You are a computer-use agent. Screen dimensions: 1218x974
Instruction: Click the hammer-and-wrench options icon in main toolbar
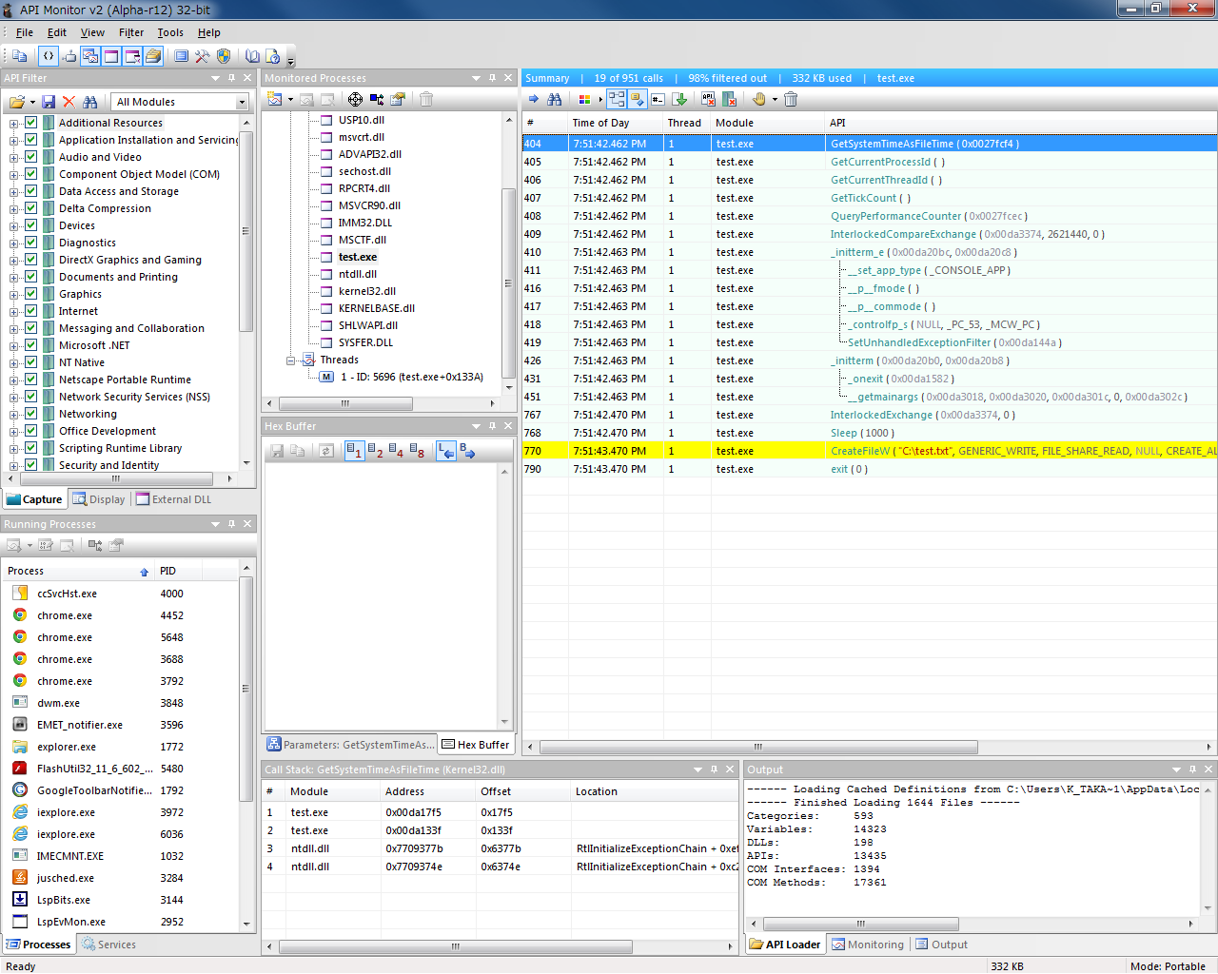pos(202,56)
